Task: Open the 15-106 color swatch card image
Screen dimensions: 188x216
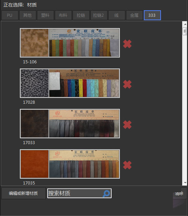Action: (84, 43)
